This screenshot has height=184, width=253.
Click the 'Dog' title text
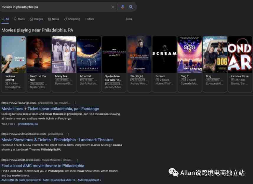pyautogui.click(x=208, y=76)
